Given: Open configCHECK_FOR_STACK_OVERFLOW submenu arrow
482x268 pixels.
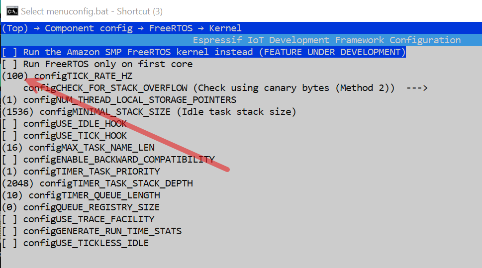Looking at the screenshot, I should 416,88.
